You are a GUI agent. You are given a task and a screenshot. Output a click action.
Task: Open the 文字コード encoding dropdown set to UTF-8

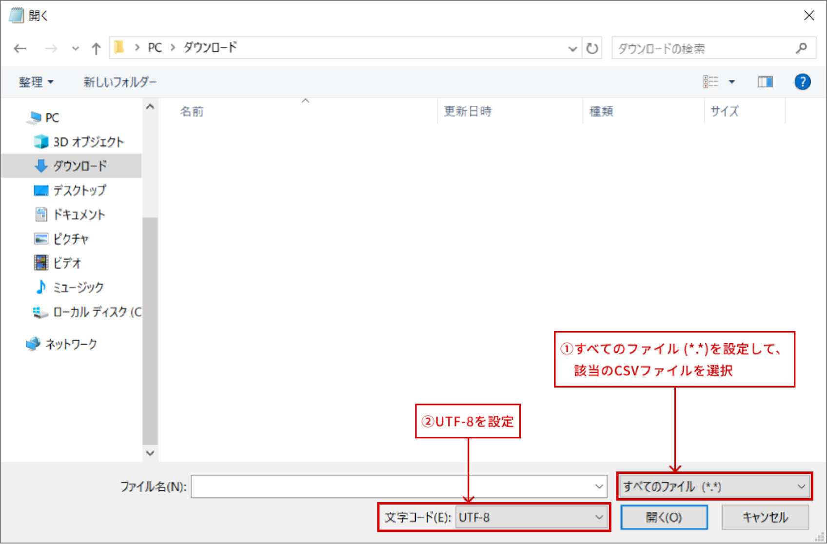tap(531, 517)
